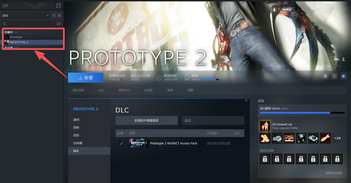Click the ready-to-play filter icon
This screenshot has height=183, width=351.
59,16
